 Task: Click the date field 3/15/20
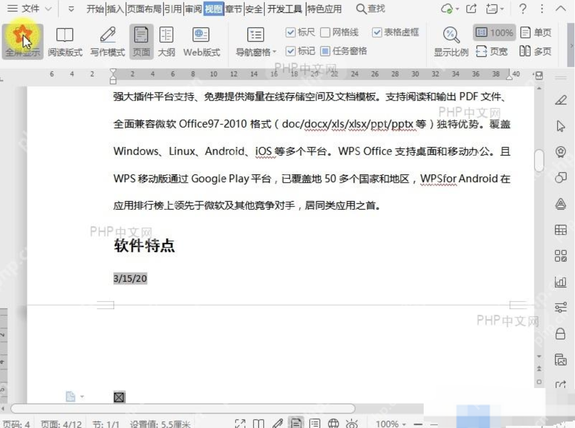tap(130, 278)
